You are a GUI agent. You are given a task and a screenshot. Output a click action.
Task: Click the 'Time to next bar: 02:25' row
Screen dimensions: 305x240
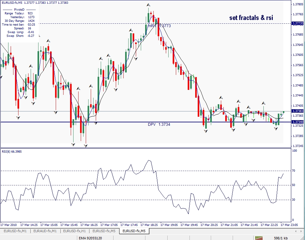click(18, 24)
